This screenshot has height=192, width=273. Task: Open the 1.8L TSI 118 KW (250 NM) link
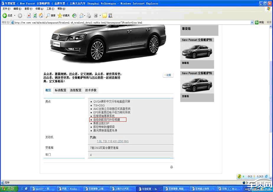click(x=113, y=141)
